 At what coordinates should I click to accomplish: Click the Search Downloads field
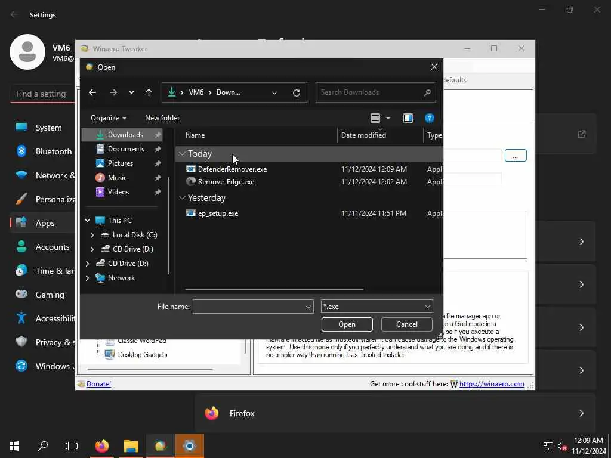(x=376, y=92)
